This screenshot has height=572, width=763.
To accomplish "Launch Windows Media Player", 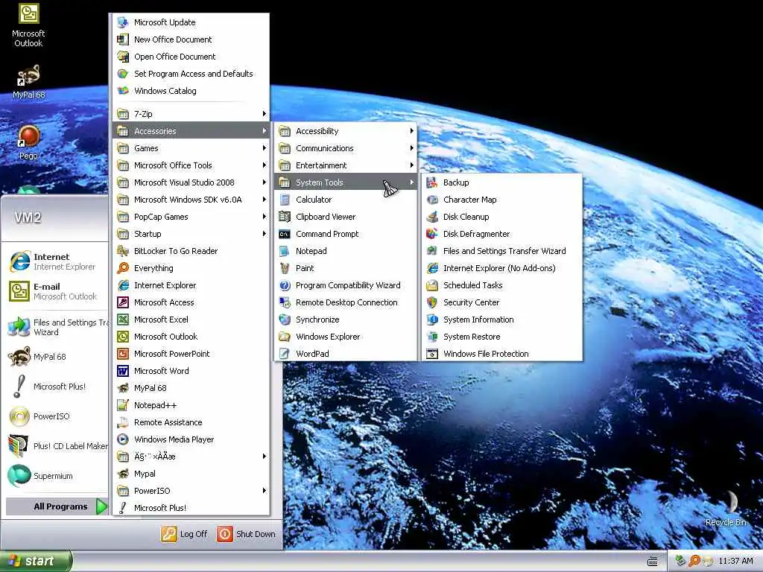I will click(191, 439).
